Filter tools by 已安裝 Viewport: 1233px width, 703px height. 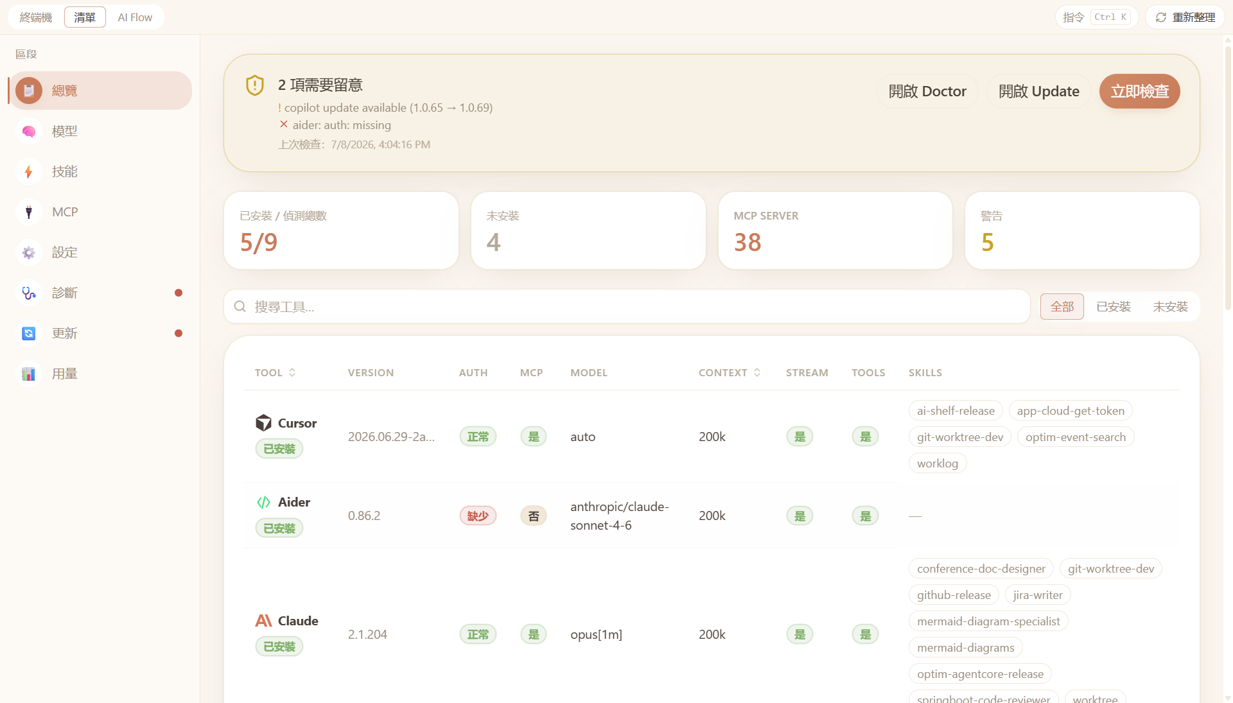(1114, 307)
